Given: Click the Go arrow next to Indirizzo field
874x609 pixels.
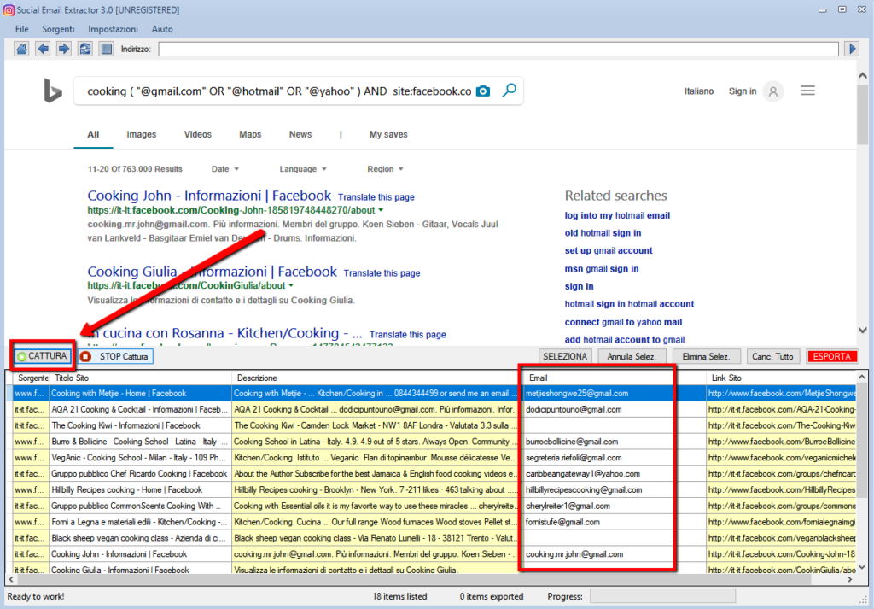Looking at the screenshot, I should [x=853, y=49].
